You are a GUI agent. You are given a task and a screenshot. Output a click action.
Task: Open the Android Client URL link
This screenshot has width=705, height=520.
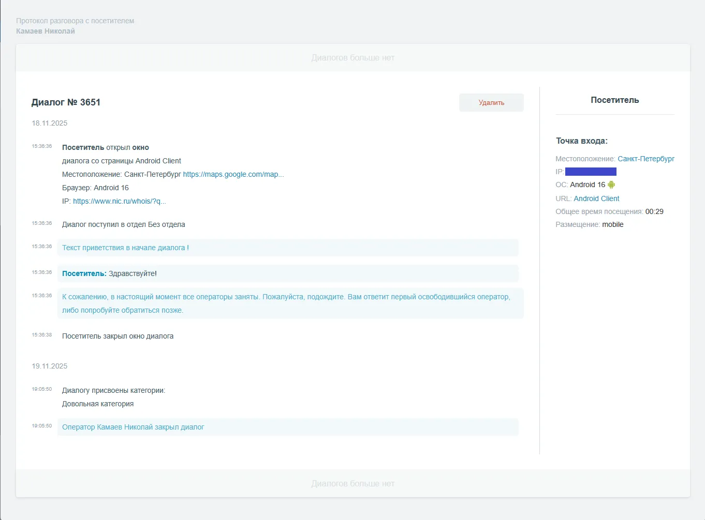coord(596,198)
